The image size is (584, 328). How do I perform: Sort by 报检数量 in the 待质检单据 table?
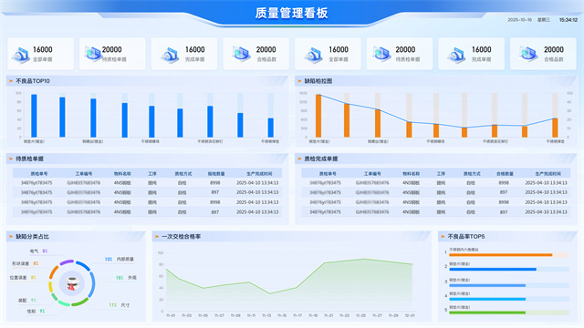click(x=216, y=174)
